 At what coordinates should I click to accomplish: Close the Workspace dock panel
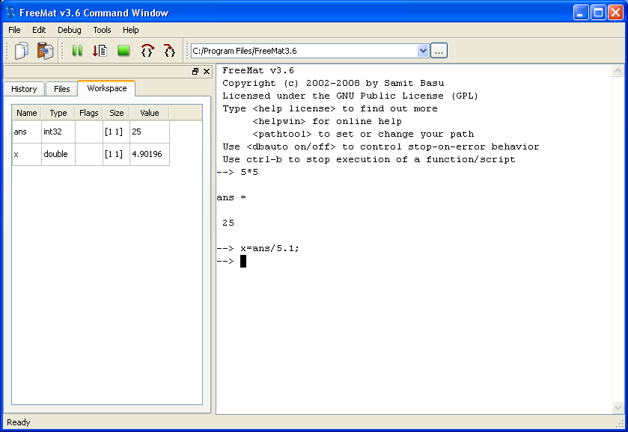207,72
